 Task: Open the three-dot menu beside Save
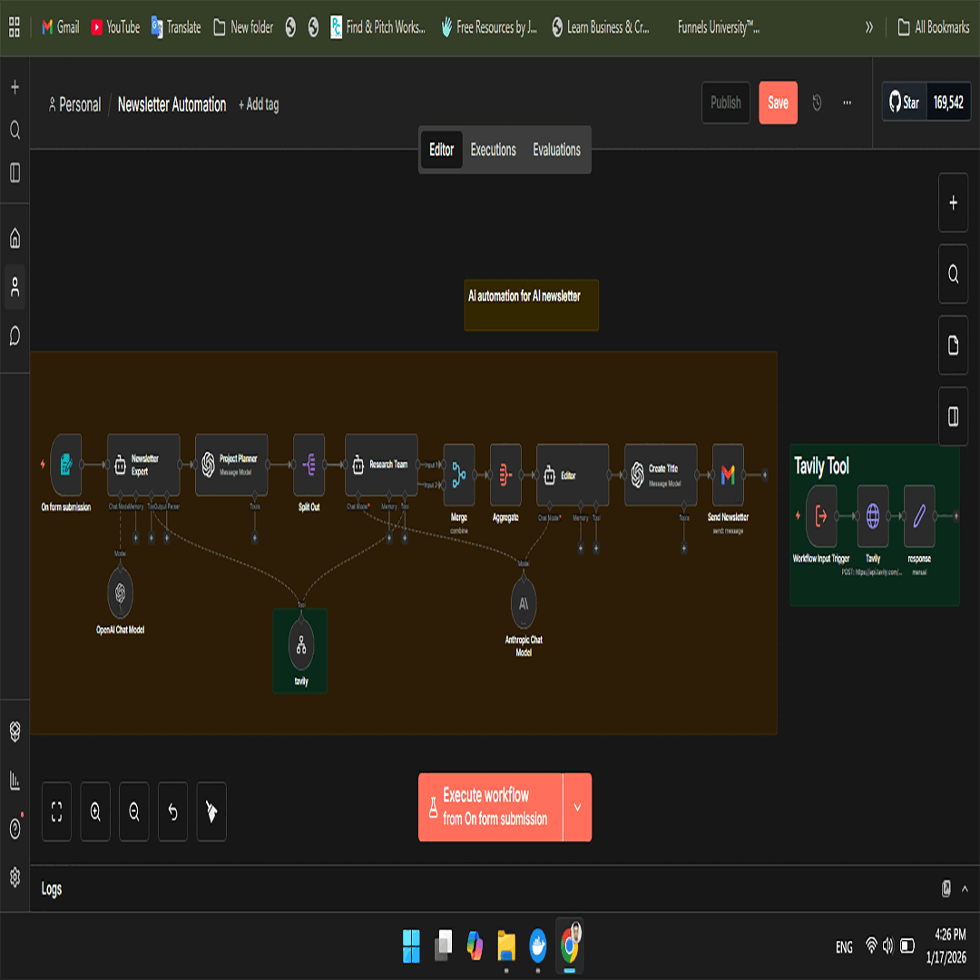pyautogui.click(x=847, y=103)
